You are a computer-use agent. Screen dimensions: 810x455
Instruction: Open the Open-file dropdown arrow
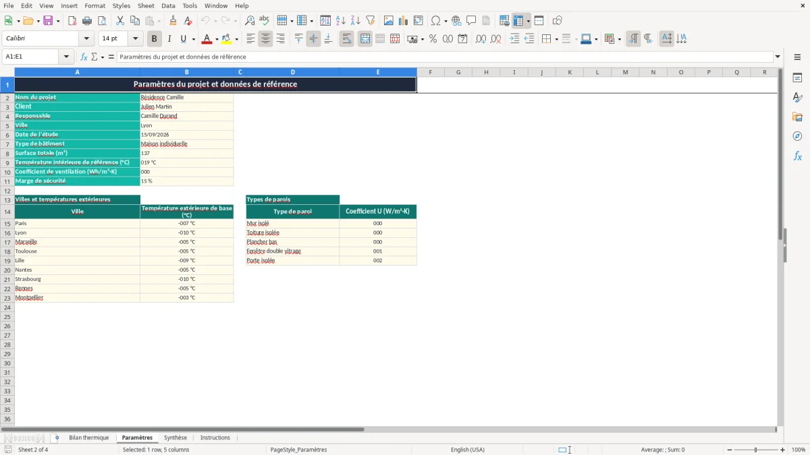tap(37, 21)
